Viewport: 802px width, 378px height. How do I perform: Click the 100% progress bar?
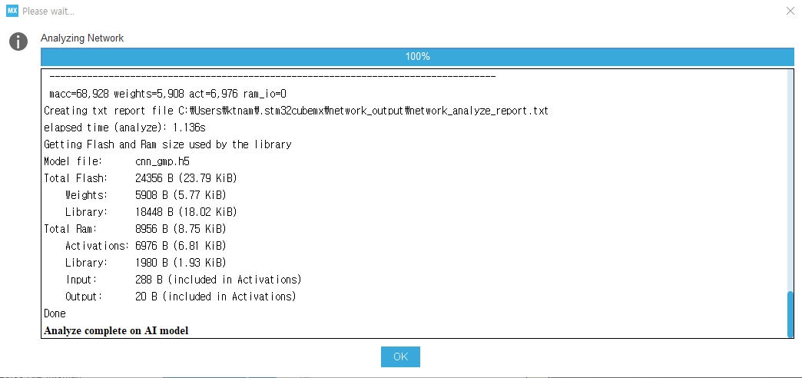(x=417, y=56)
